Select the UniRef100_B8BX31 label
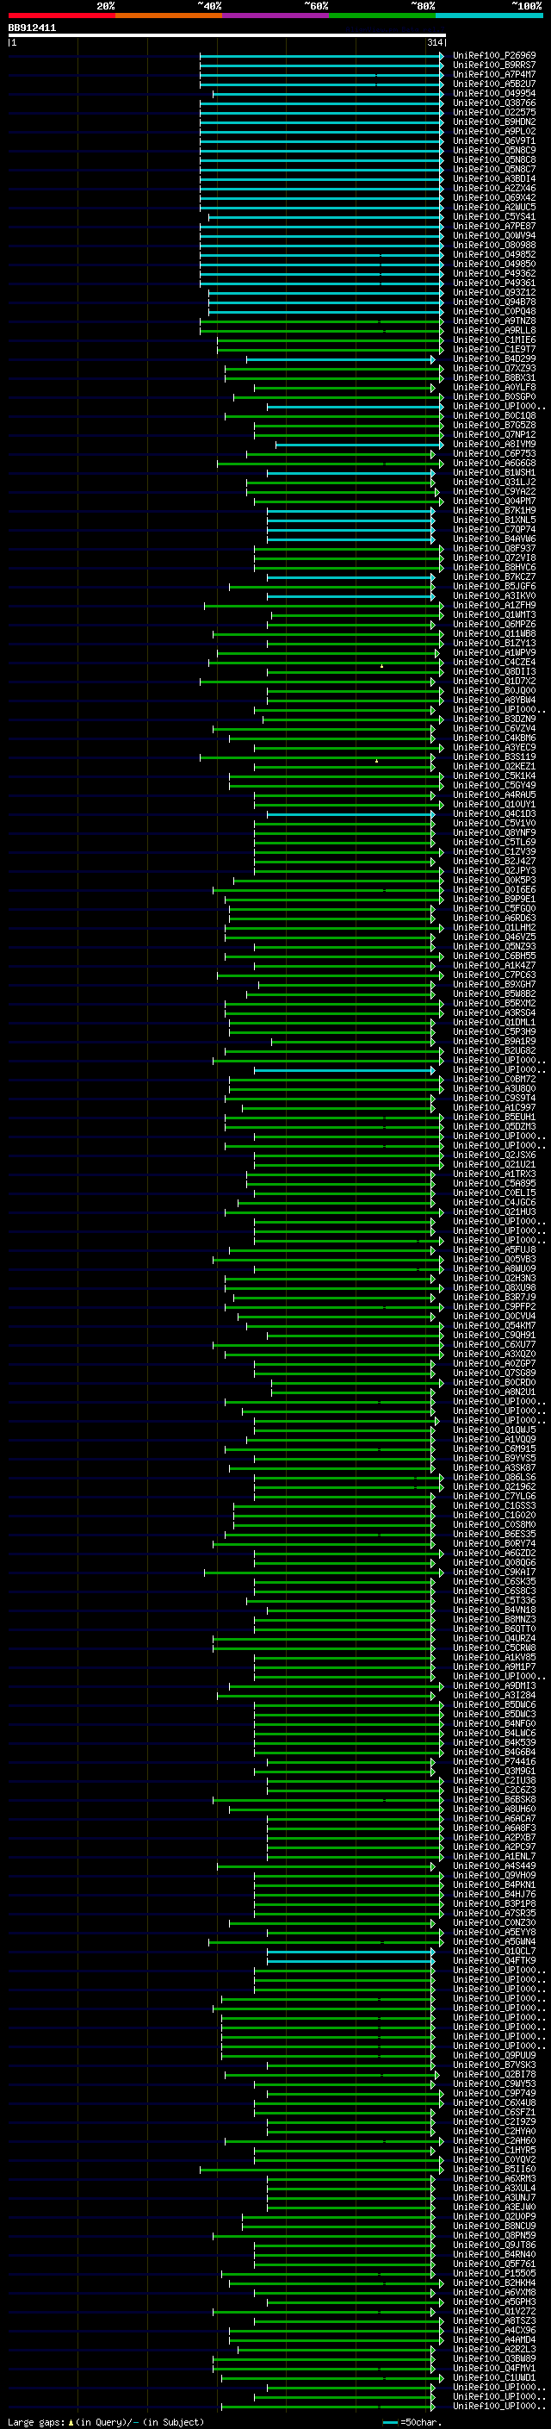 [494, 377]
